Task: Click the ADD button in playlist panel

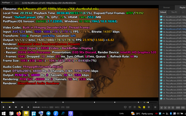Action: 178,108
